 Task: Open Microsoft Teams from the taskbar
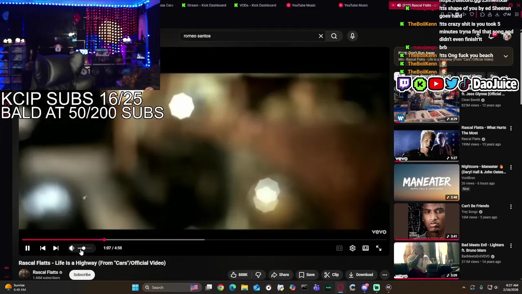[316, 287]
